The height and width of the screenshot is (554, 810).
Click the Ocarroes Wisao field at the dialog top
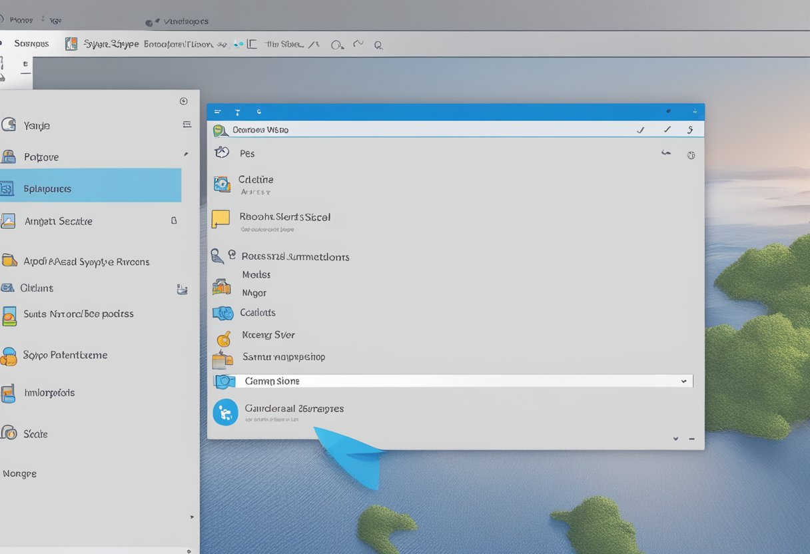[x=426, y=130]
